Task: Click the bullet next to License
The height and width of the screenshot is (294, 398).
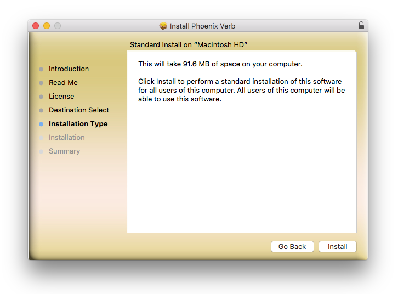Action: point(41,97)
